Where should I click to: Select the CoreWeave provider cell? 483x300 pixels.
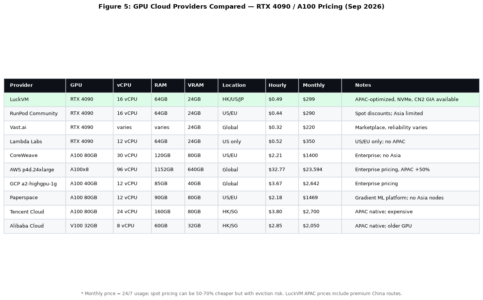pos(35,156)
